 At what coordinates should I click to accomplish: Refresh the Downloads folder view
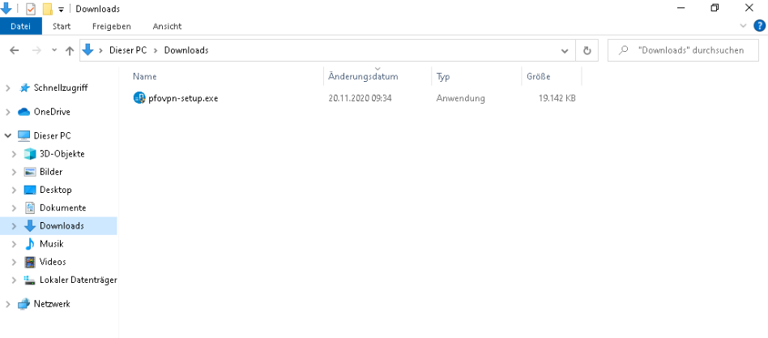(x=587, y=50)
